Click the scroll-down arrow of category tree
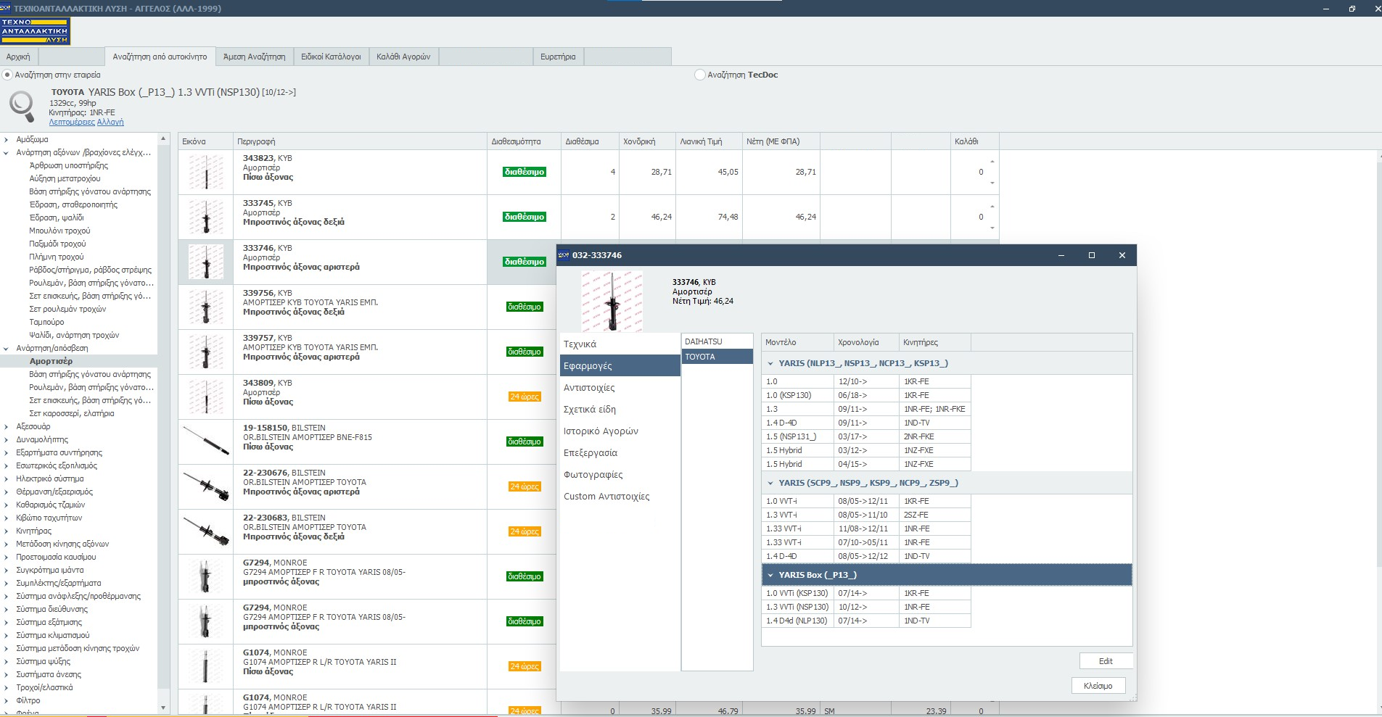 [x=163, y=708]
